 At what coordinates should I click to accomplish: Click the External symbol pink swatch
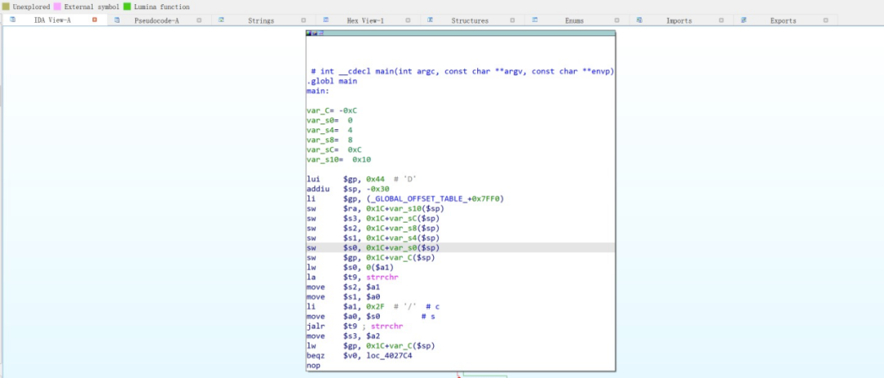[x=57, y=7]
